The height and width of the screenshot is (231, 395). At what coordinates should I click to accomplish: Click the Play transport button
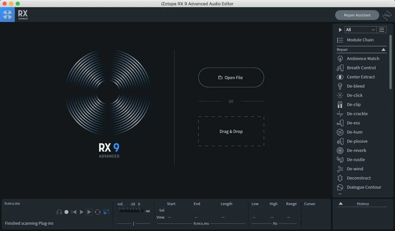(82, 212)
